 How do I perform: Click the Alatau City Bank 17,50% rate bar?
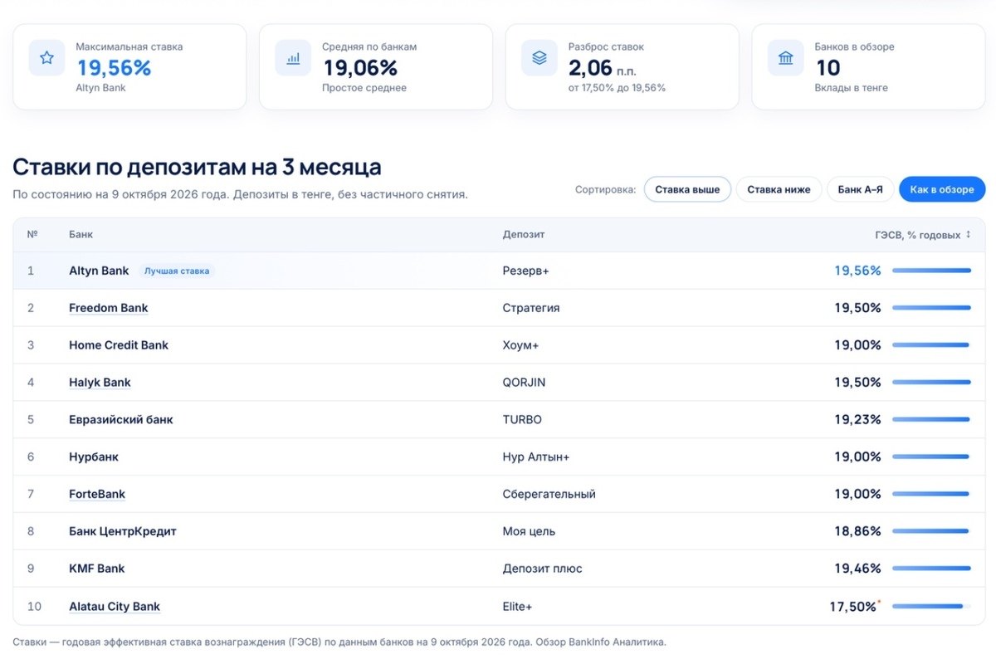[931, 607]
